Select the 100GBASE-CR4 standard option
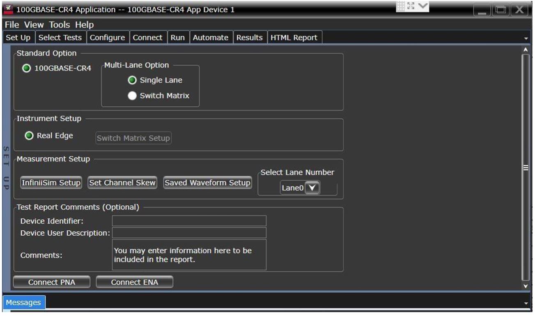 click(27, 69)
